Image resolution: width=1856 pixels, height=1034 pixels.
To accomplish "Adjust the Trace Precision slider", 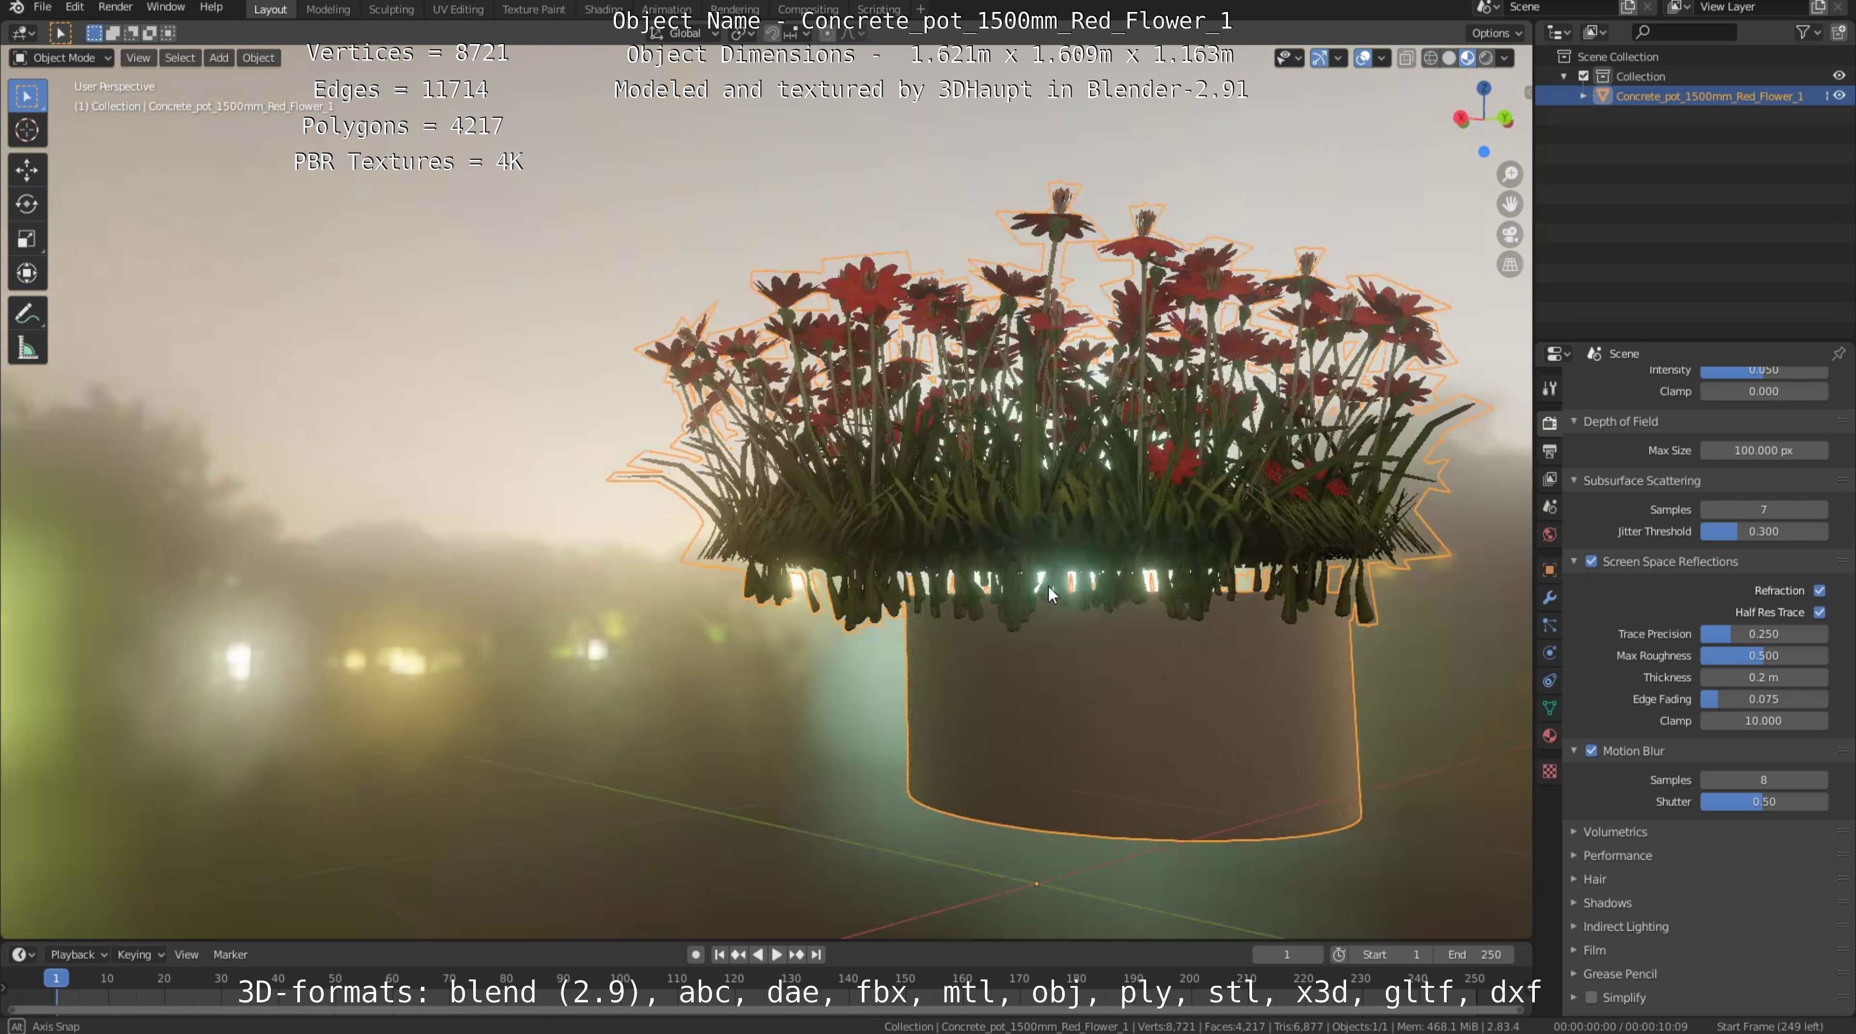I will click(x=1764, y=634).
